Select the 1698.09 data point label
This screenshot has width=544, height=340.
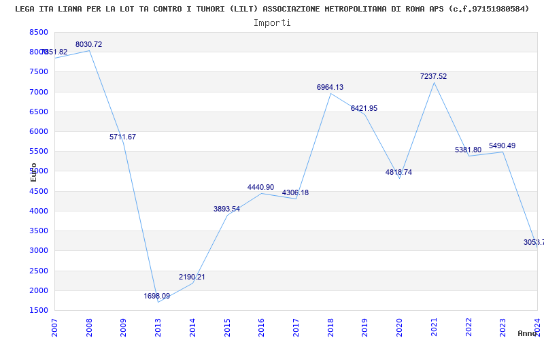point(157,296)
